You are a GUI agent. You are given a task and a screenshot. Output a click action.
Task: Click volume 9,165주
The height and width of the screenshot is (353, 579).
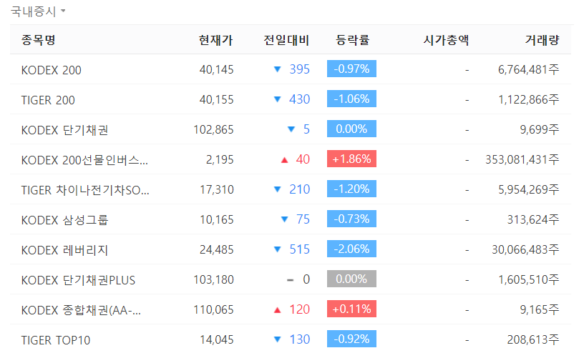tap(540, 309)
